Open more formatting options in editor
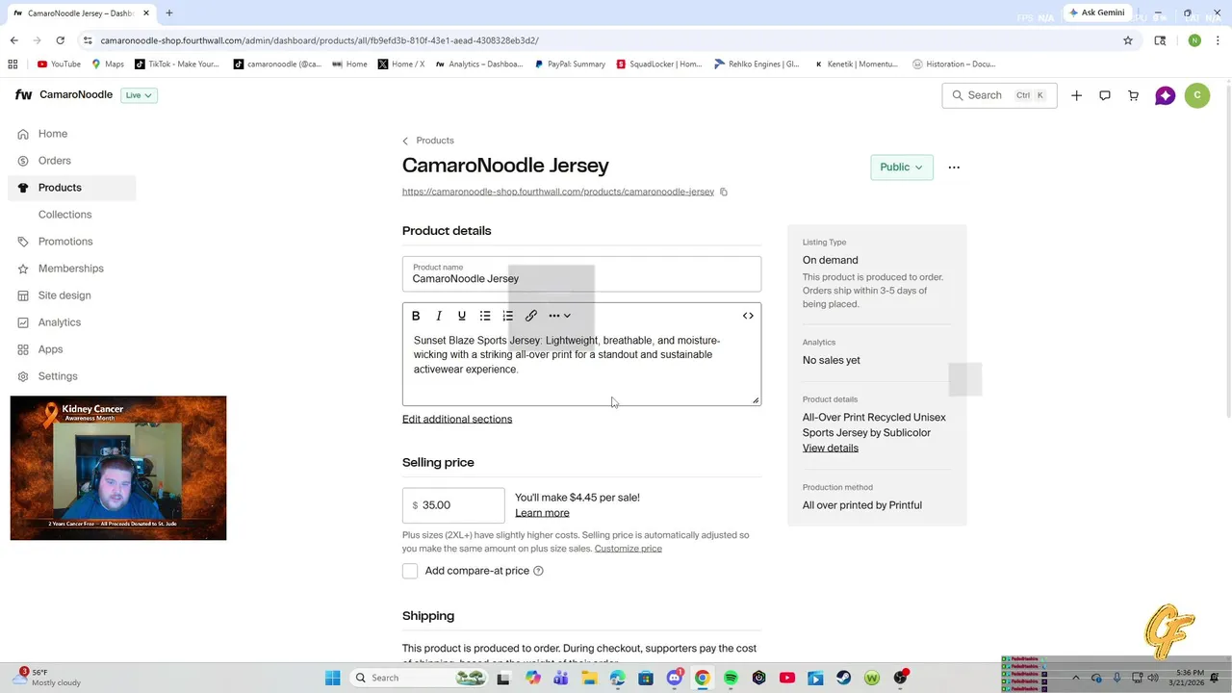The width and height of the screenshot is (1232, 693). point(559,316)
